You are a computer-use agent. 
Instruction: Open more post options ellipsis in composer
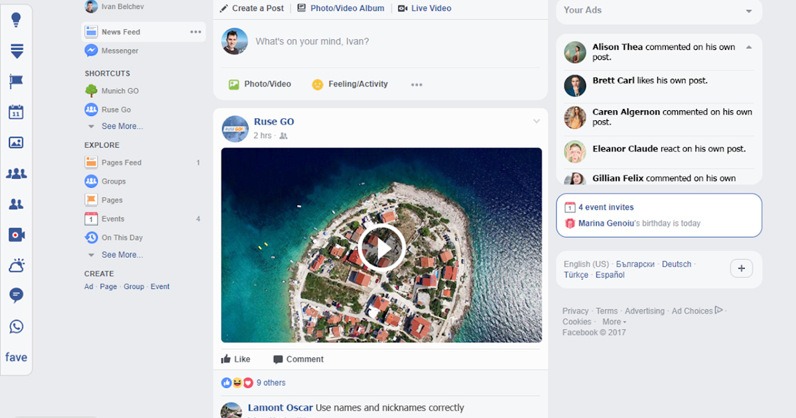[x=417, y=85]
